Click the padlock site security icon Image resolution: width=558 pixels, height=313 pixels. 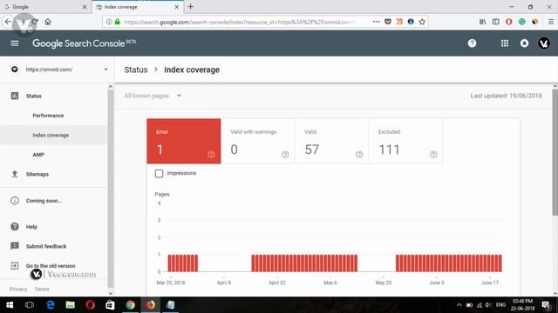118,22
